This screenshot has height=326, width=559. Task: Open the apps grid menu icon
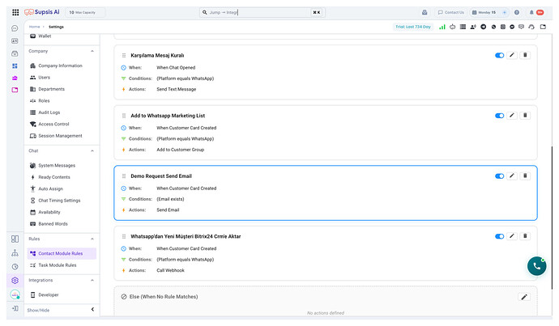15,12
